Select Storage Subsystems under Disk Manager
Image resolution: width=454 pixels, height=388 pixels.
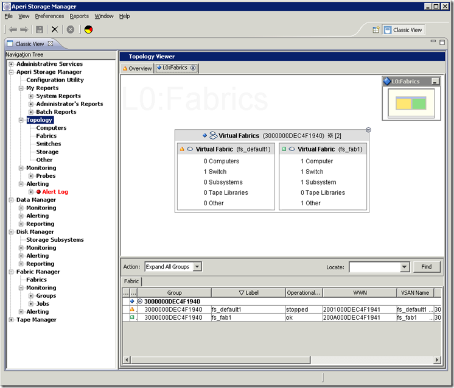[x=55, y=239]
